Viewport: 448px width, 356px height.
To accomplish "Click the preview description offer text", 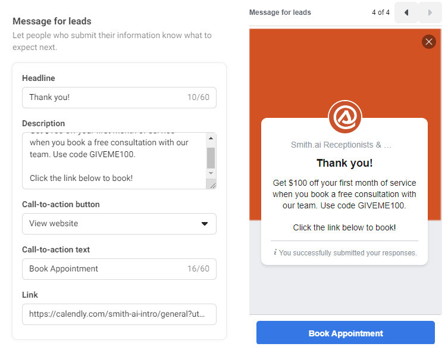I will click(344, 194).
